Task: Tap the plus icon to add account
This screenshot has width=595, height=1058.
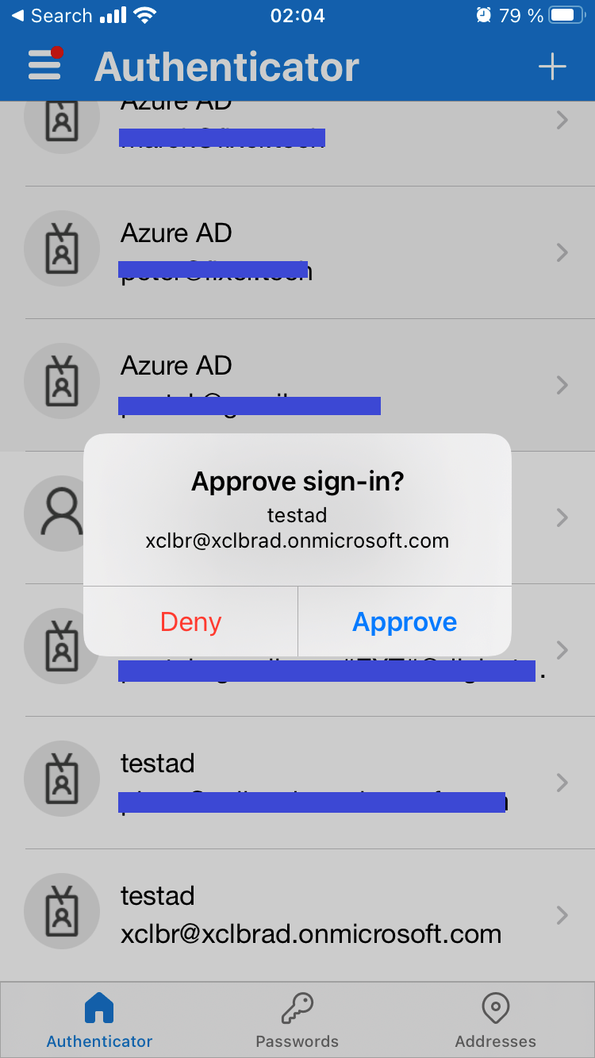Action: (x=552, y=67)
